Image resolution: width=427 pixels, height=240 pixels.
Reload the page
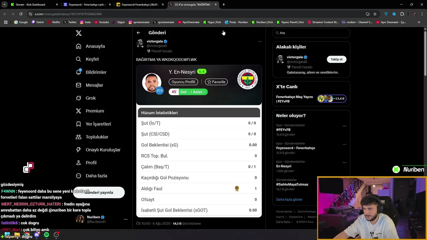(21, 14)
